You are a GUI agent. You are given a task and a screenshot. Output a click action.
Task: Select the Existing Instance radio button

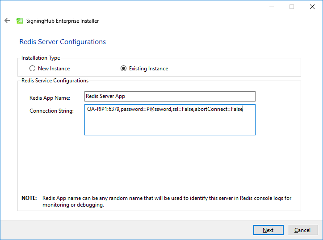[x=123, y=69]
